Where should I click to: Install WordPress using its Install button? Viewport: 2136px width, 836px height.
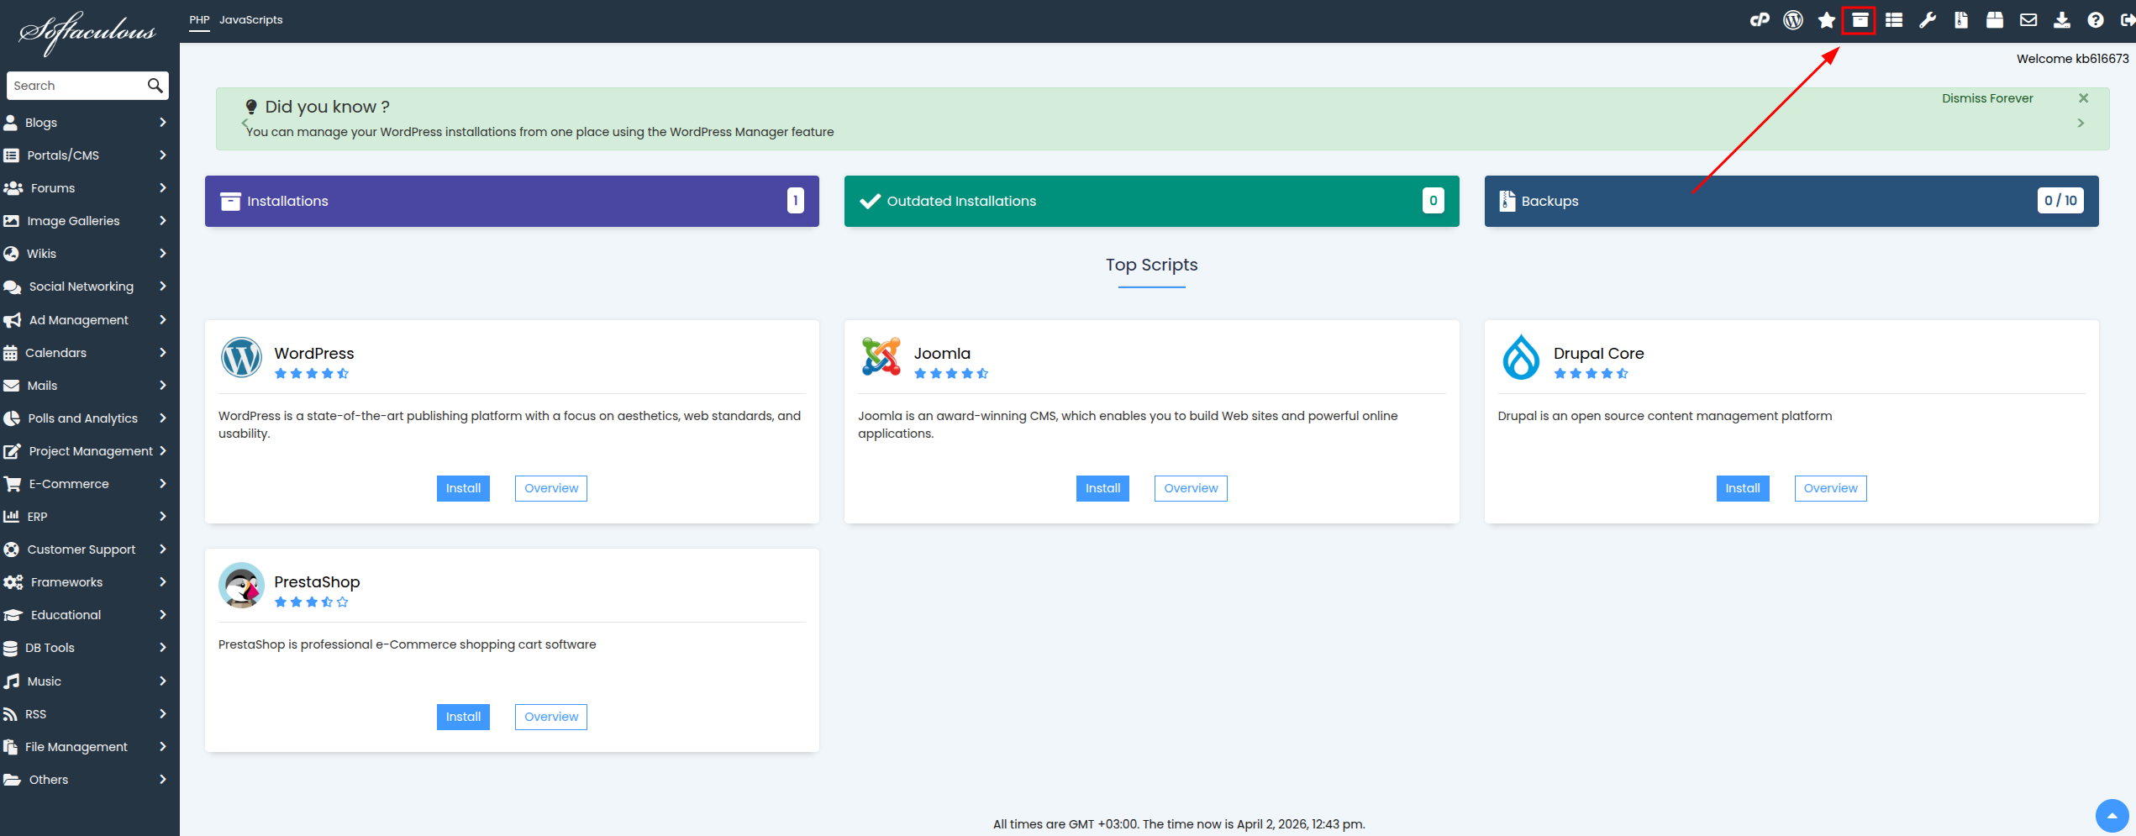[463, 488]
